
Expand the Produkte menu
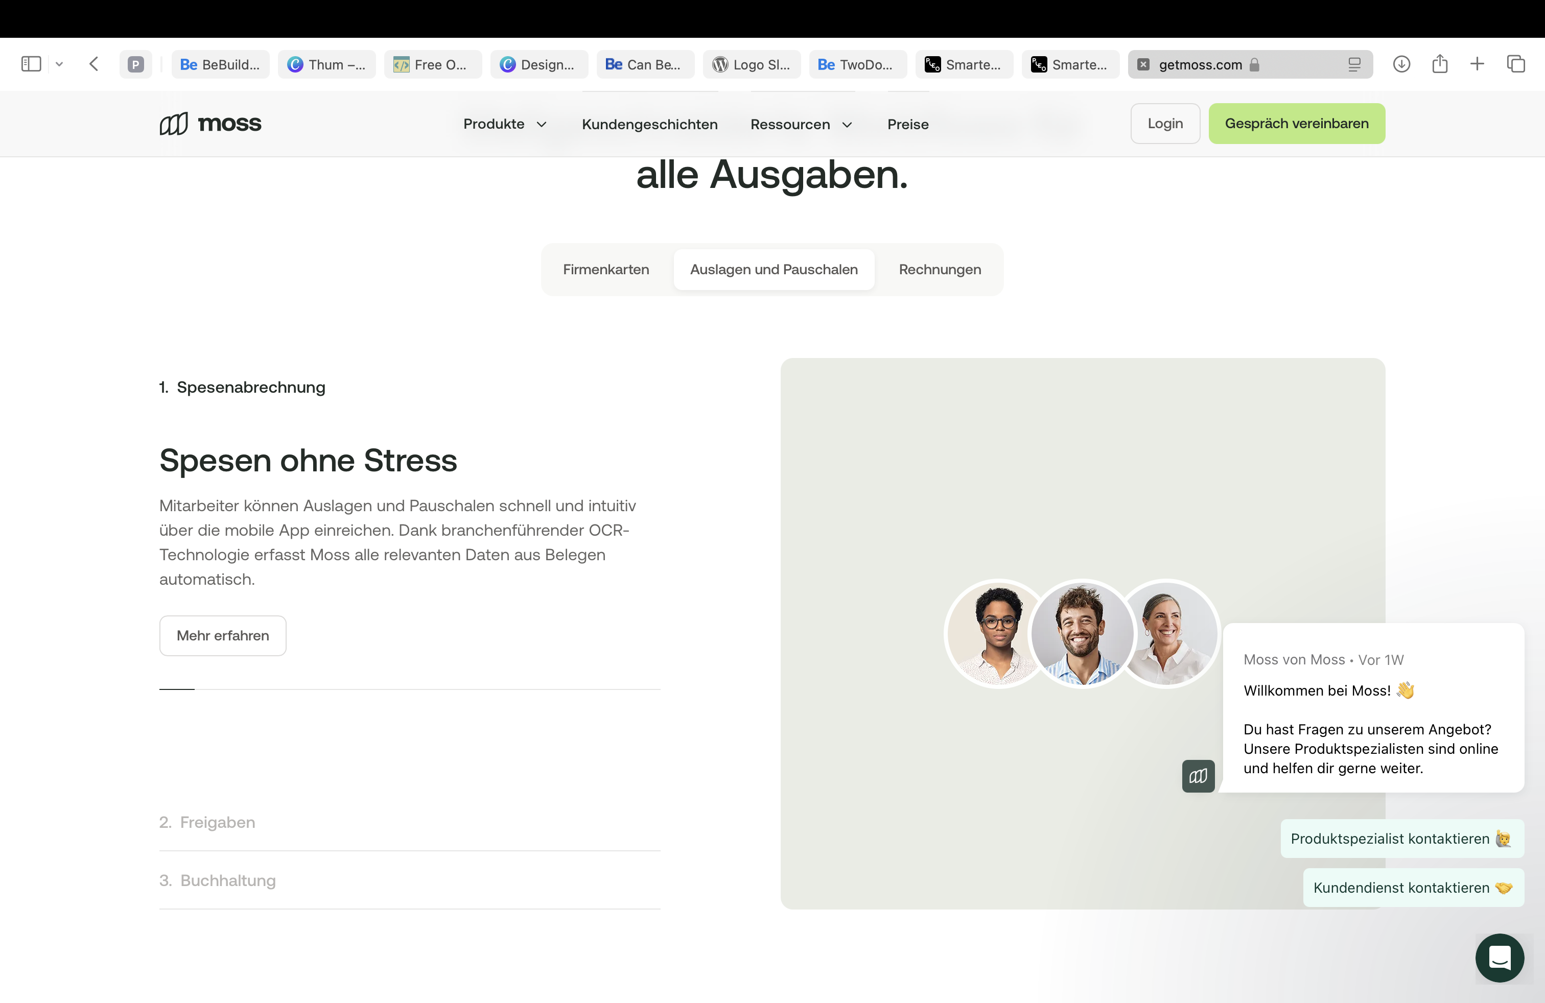click(x=505, y=124)
